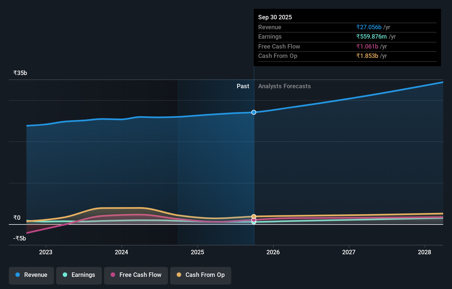Click the orange Cash From Op dot icon
Screen dimensions: 452x289
coord(179,275)
